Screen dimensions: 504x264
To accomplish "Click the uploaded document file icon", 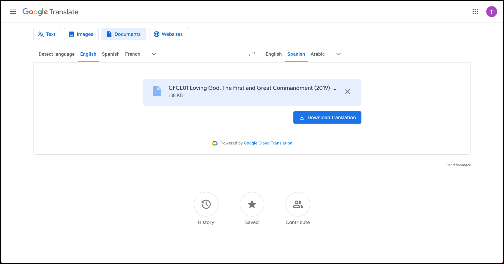I will (x=157, y=91).
